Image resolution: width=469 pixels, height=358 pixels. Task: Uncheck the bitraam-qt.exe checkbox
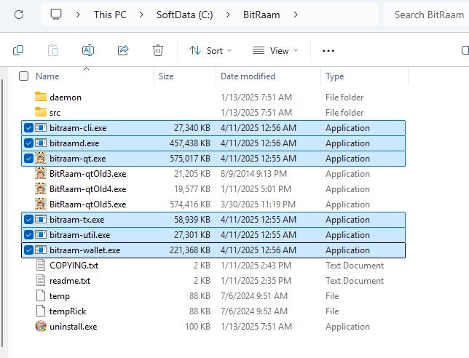(x=28, y=159)
